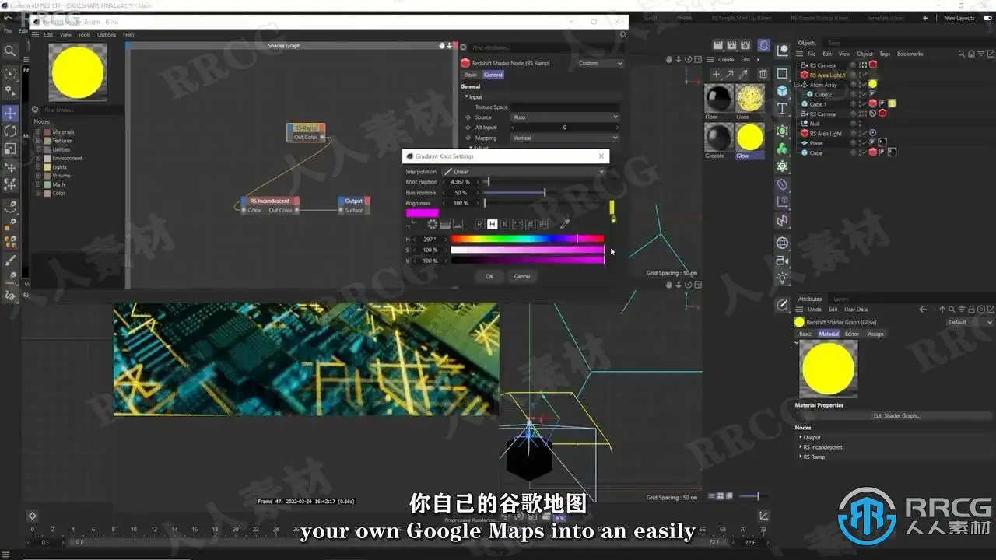Switch to color wheel mode in knot settings
996x560 pixels.
pyautogui.click(x=432, y=224)
